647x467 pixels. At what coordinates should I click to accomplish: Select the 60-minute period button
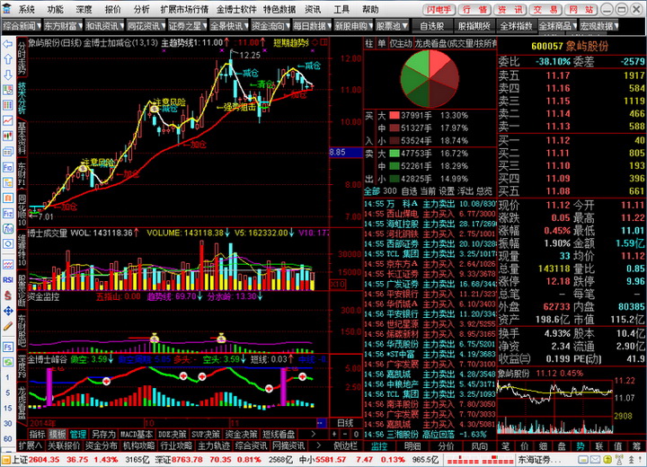point(7,438)
